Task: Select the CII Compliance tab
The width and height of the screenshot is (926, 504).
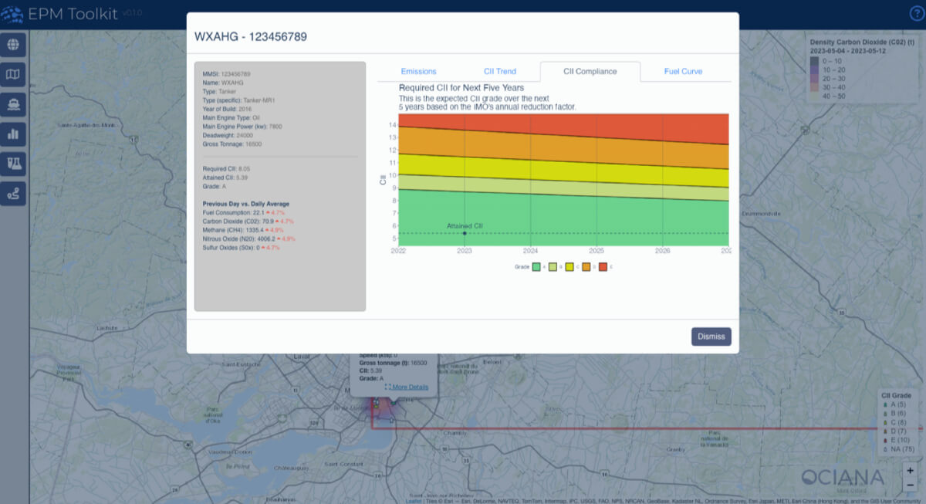Action: coord(590,72)
